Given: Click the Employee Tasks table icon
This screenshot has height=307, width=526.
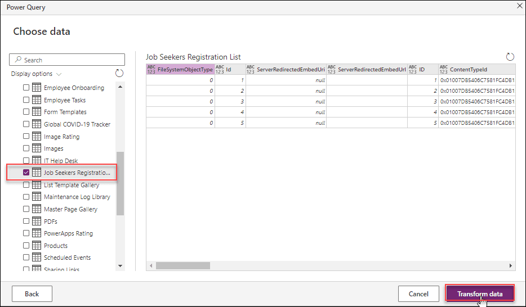Looking at the screenshot, I should tap(37, 100).
